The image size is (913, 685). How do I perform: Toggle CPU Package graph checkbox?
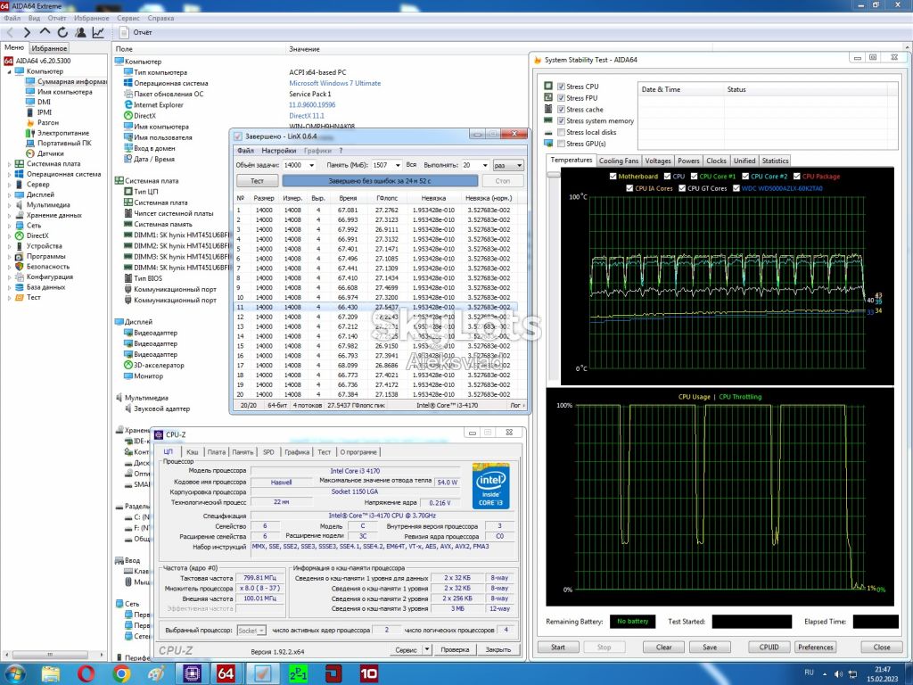click(797, 176)
